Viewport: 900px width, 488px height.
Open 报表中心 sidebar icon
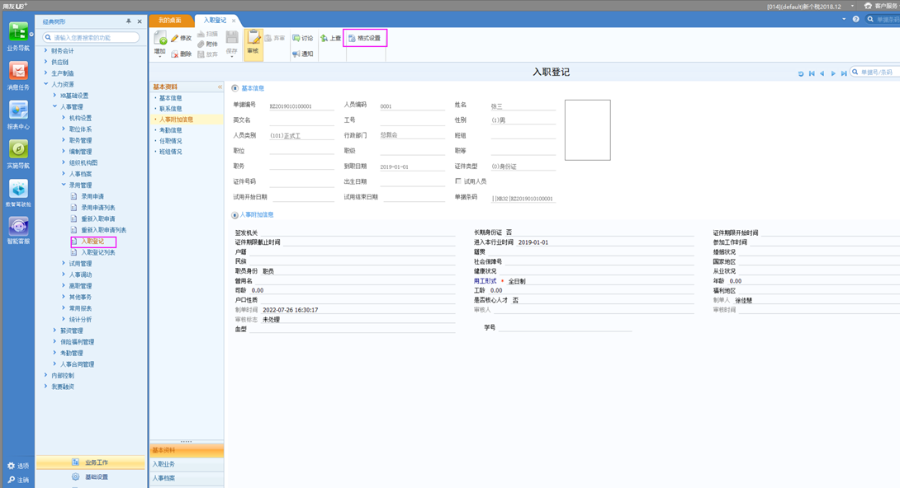point(18,115)
